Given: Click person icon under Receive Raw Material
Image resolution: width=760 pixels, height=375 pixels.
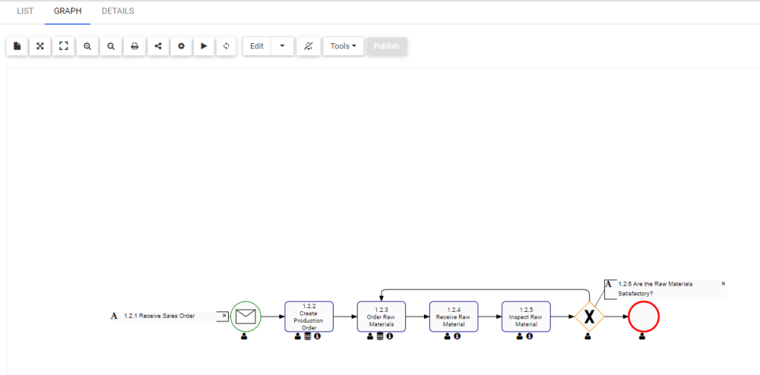Looking at the screenshot, I should coord(448,336).
